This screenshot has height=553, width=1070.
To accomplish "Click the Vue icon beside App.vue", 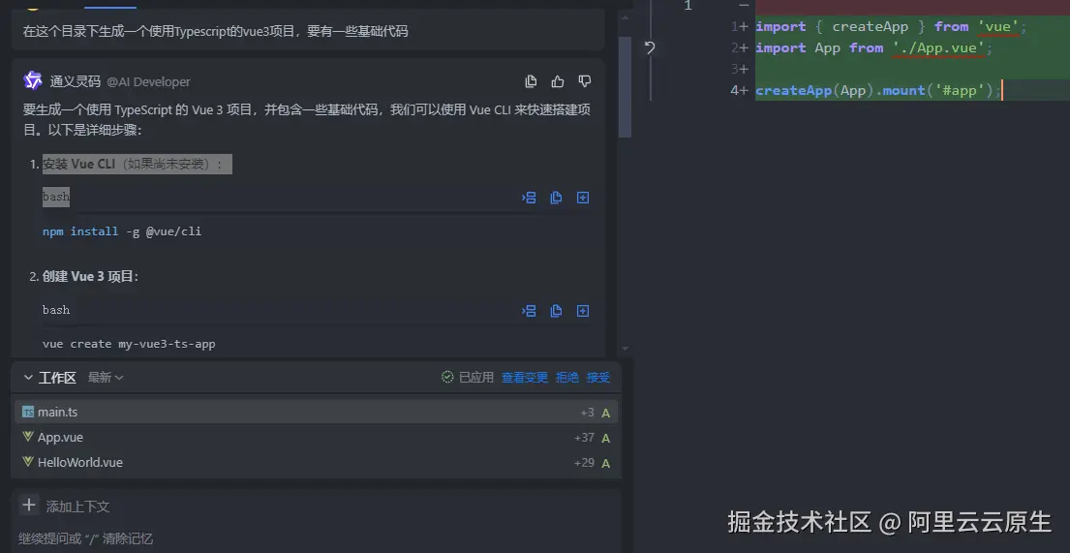I will point(28,437).
